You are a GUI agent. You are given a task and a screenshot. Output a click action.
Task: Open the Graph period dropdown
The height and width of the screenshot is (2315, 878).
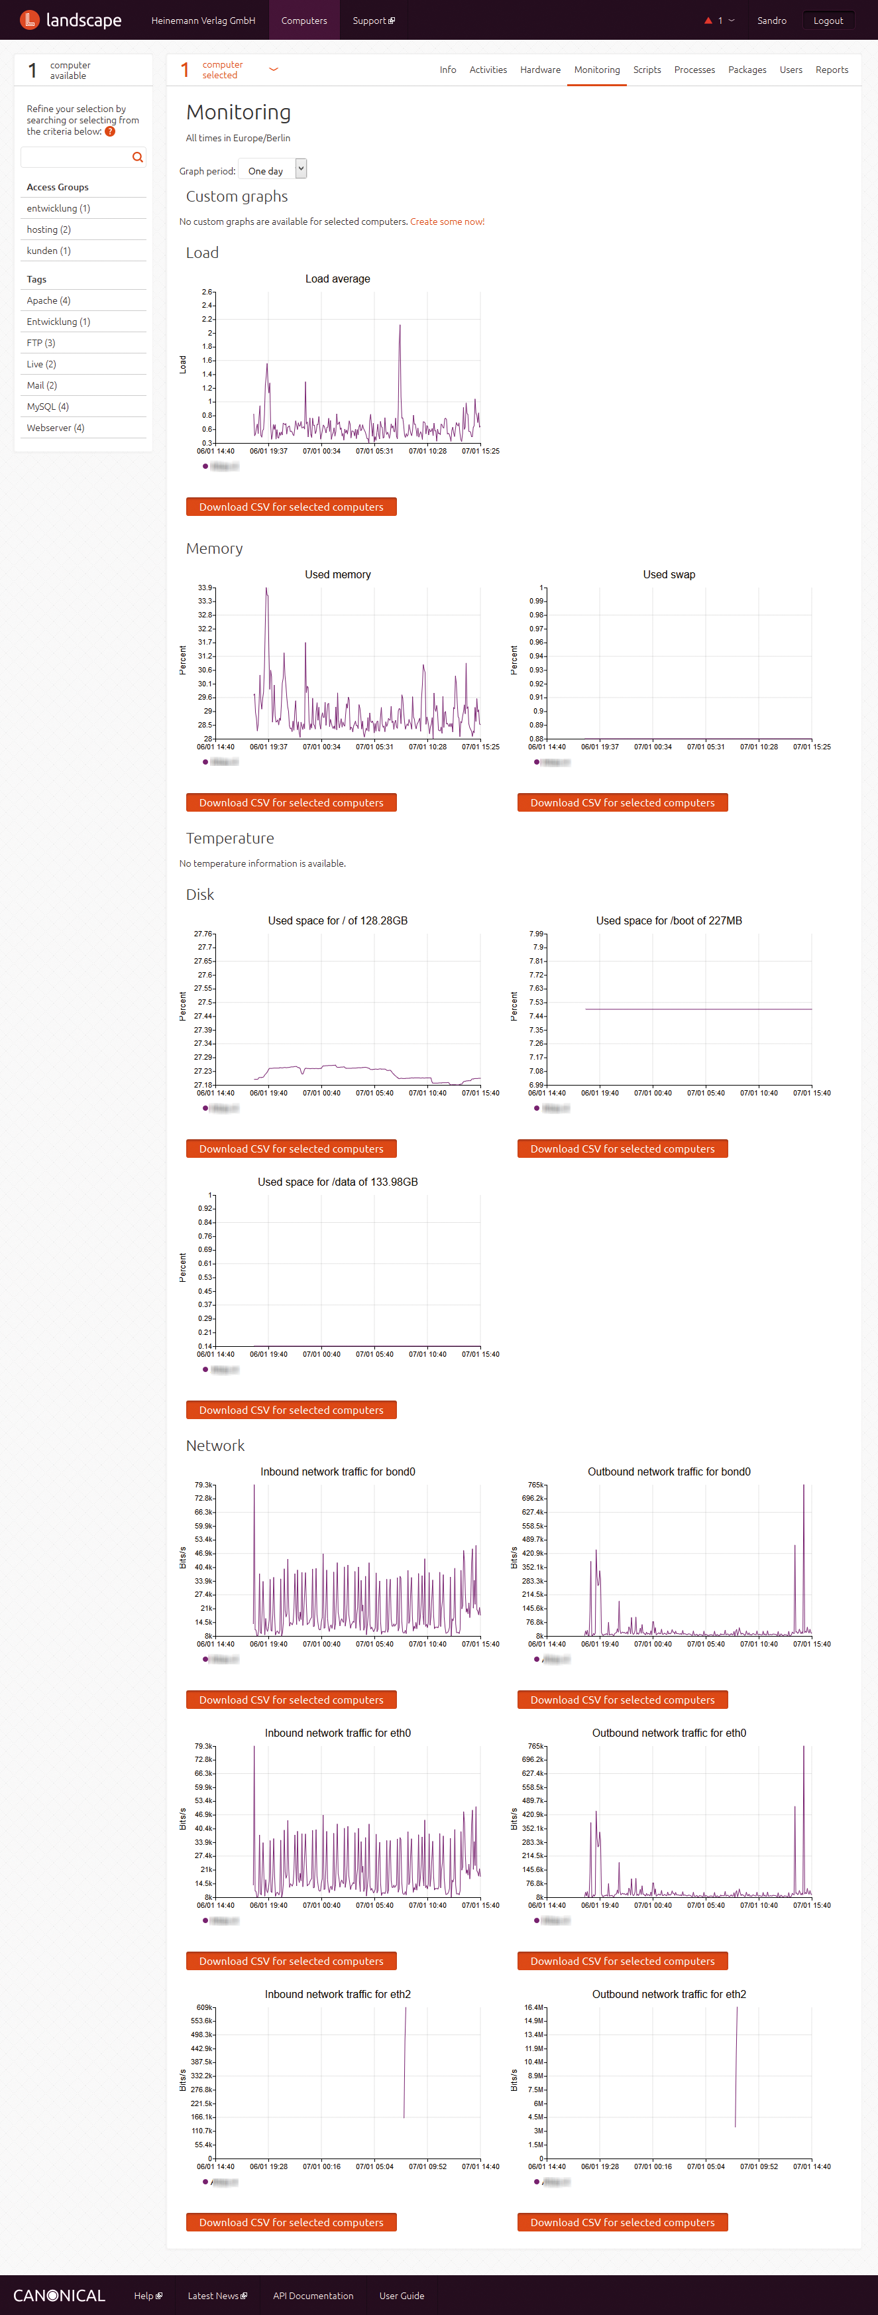(x=273, y=170)
